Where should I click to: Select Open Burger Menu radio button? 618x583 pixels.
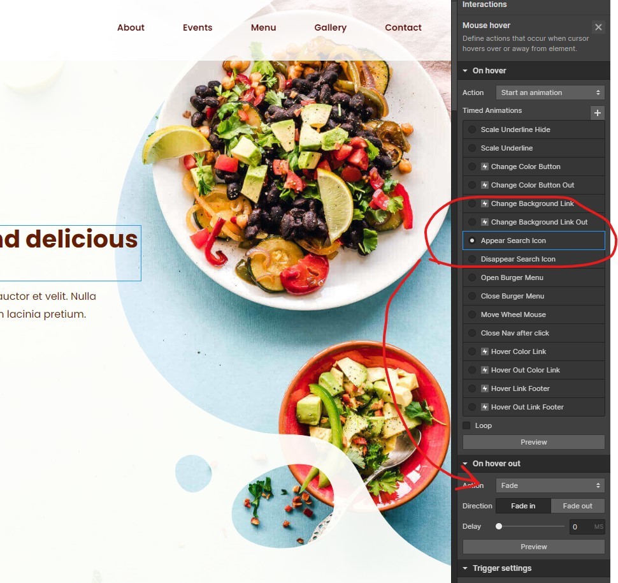(471, 277)
